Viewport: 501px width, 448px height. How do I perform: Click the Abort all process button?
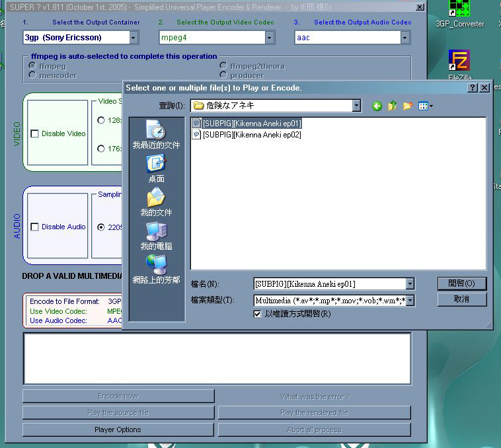(x=314, y=429)
